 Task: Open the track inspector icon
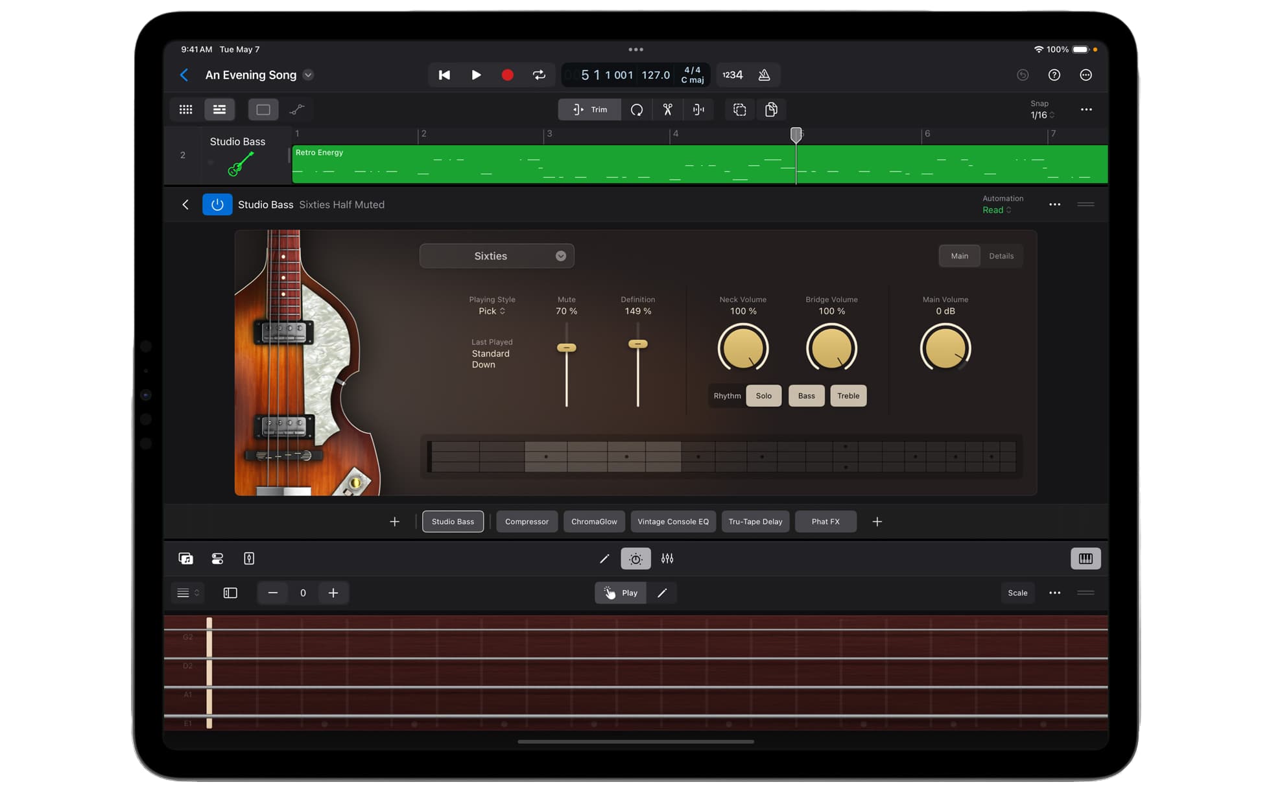[217, 559]
